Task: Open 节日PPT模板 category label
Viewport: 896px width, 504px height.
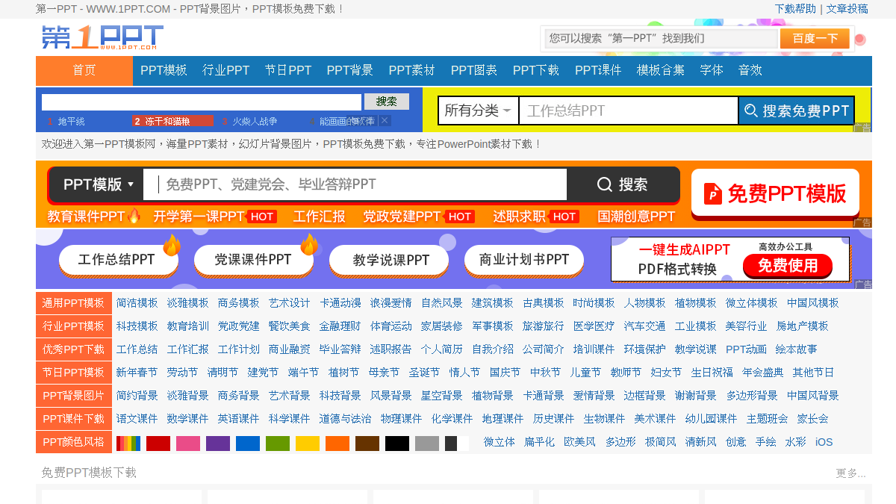Action: pyautogui.click(x=74, y=373)
